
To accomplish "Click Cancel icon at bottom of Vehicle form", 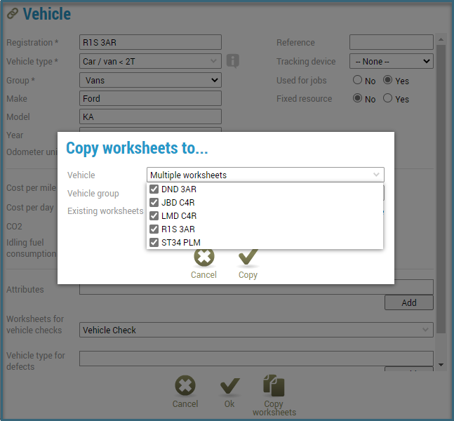I will (185, 385).
